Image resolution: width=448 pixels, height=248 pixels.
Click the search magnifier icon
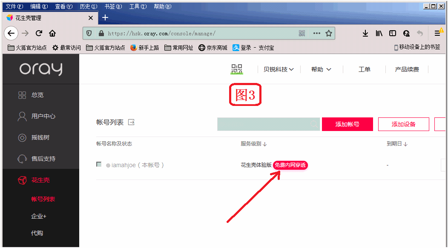(x=314, y=124)
